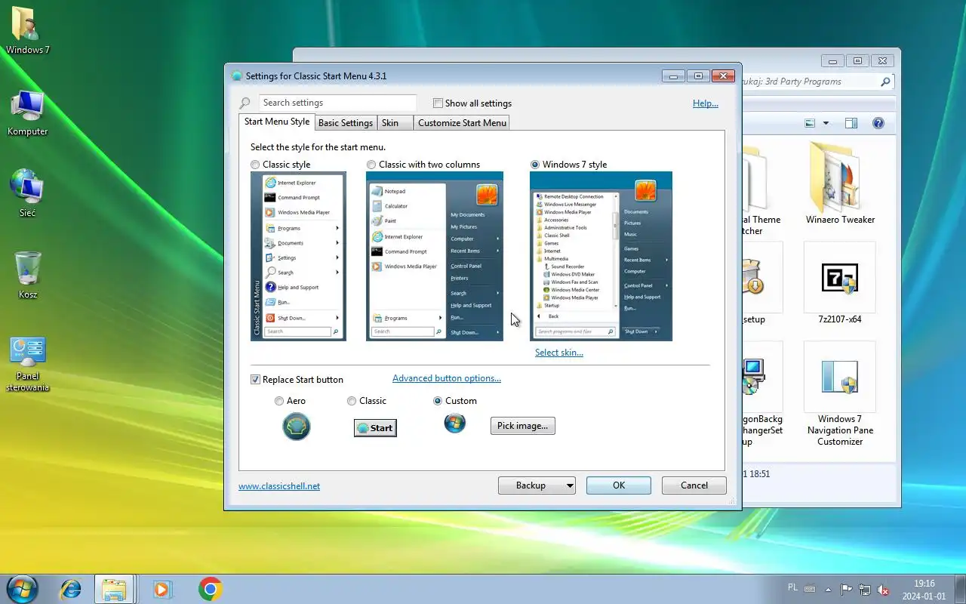Image resolution: width=966 pixels, height=604 pixels.
Task: Open the Skin tab
Action: point(395,123)
